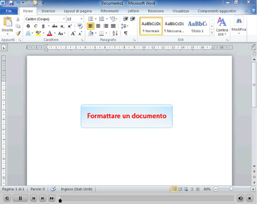Select the Normale style
This screenshot has width=257, height=204.
tap(151, 26)
